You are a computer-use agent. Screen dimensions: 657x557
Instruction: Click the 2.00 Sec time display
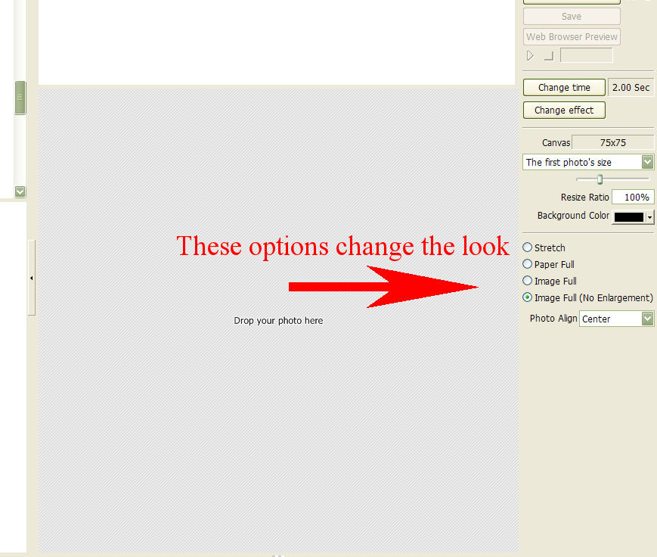pos(631,87)
